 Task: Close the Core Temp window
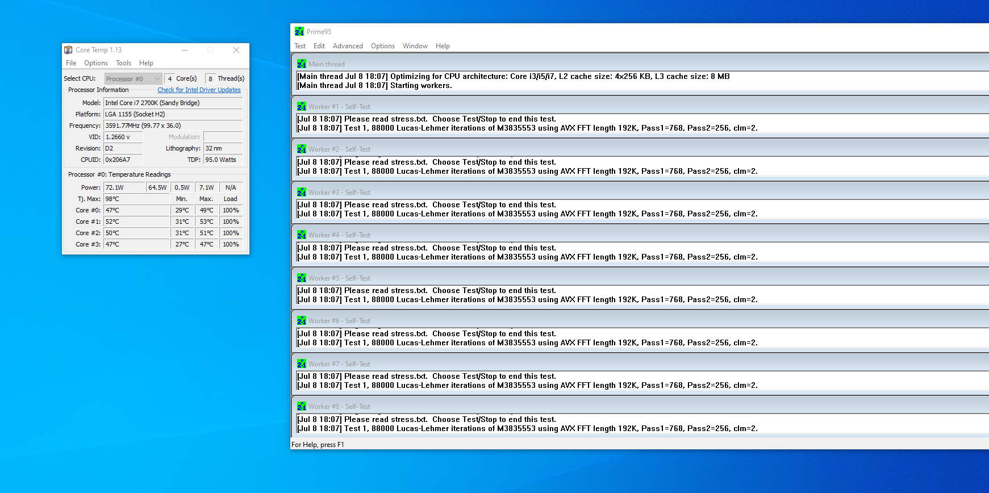(x=236, y=50)
